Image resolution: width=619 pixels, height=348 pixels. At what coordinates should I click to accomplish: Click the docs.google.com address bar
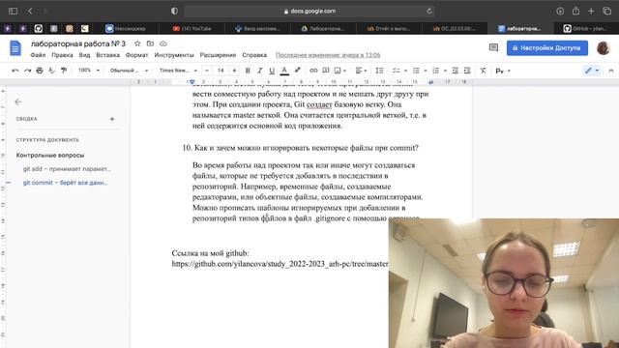(309, 11)
